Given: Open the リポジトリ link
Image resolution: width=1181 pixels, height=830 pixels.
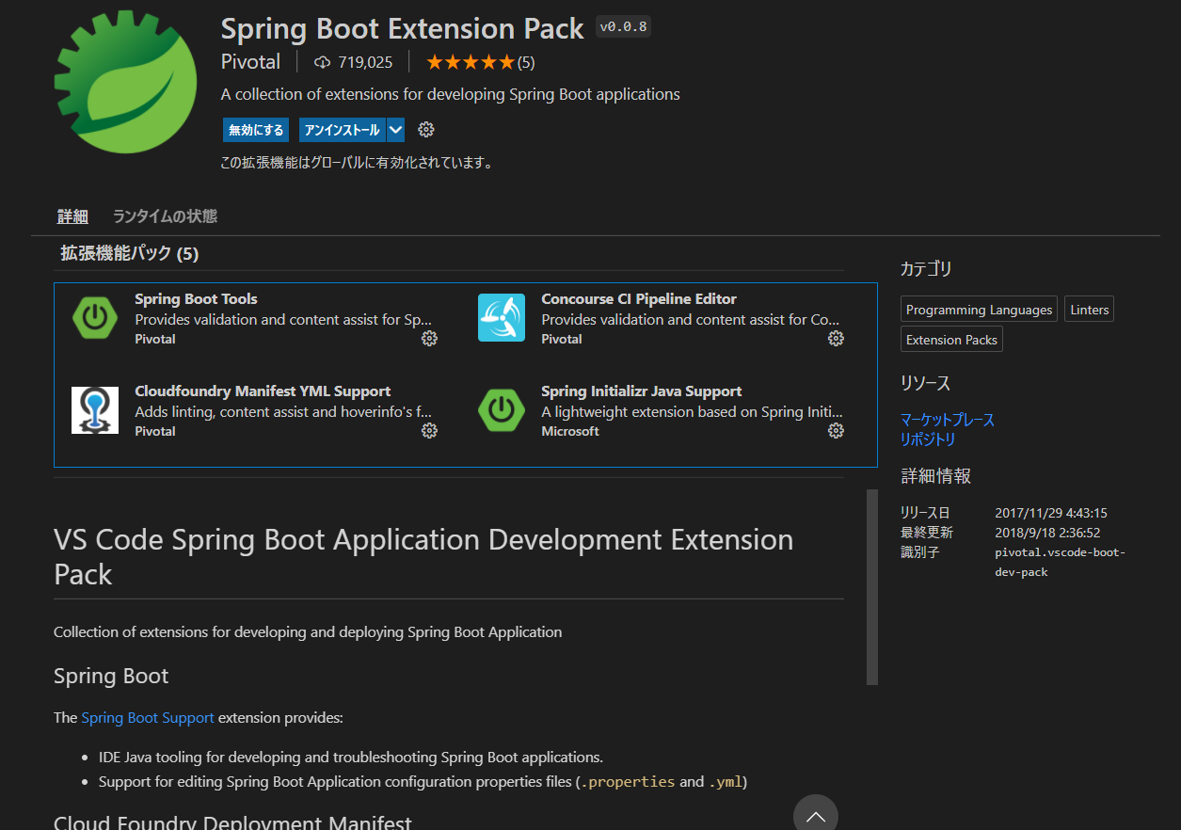Looking at the screenshot, I should click(x=928, y=439).
